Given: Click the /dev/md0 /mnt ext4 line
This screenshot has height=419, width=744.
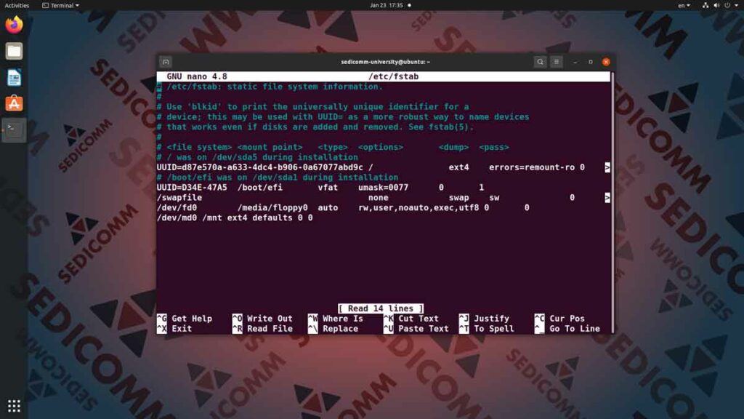Looking at the screenshot, I should [235, 218].
